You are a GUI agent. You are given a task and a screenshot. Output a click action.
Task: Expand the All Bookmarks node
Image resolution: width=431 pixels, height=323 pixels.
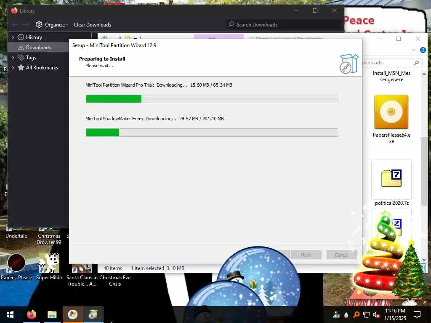coord(13,68)
